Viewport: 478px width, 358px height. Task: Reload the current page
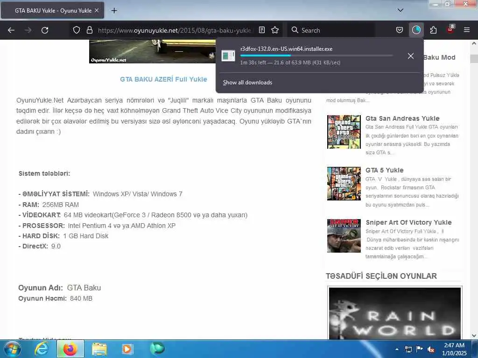point(45,30)
